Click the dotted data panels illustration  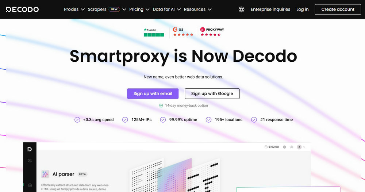(x=175, y=175)
